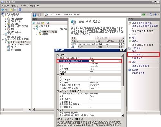Click the blue help book icon in the top toolbar
161x127 pixels.
tap(20, 10)
